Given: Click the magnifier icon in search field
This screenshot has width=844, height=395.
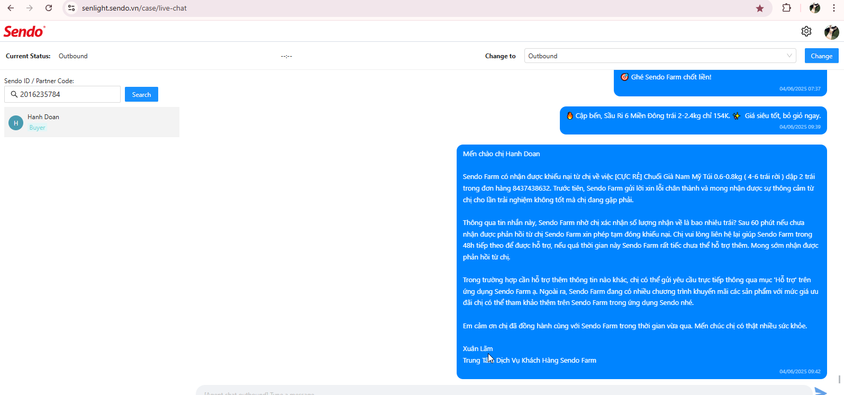Looking at the screenshot, I should coord(14,94).
